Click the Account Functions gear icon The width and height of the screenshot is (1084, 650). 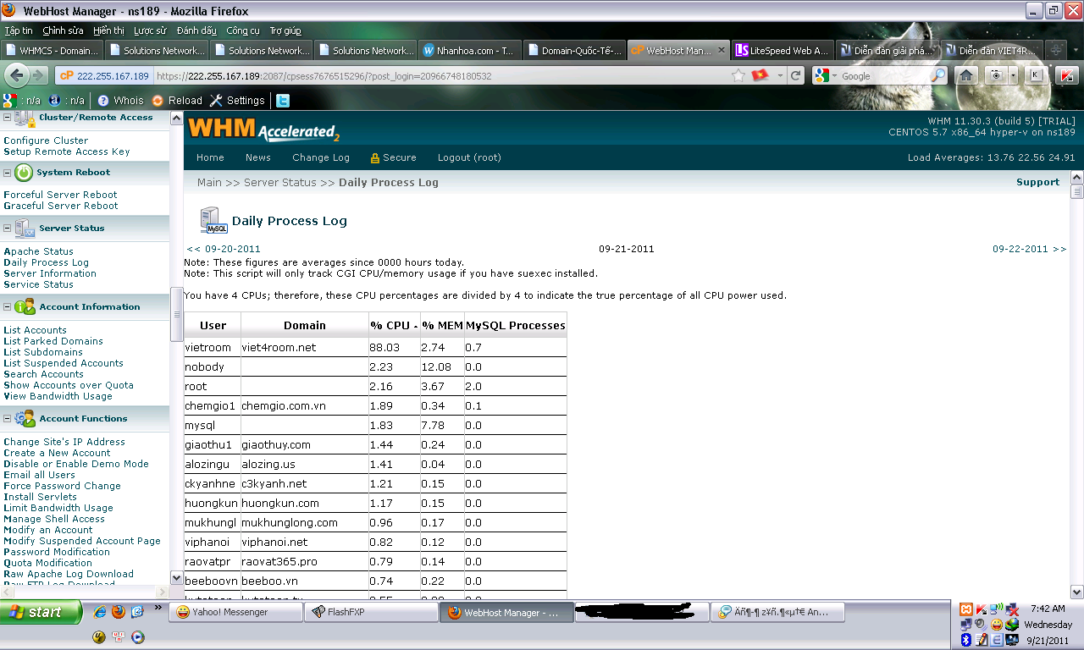click(x=25, y=418)
